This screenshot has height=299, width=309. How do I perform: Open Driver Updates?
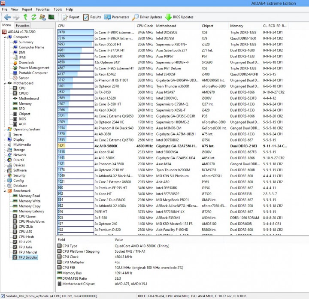pyautogui.click(x=147, y=17)
